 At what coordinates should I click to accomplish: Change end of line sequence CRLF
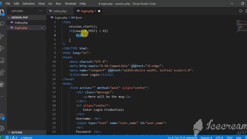pos(230,137)
